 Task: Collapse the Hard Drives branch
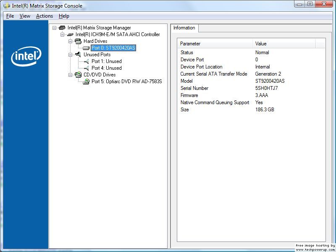(70, 41)
